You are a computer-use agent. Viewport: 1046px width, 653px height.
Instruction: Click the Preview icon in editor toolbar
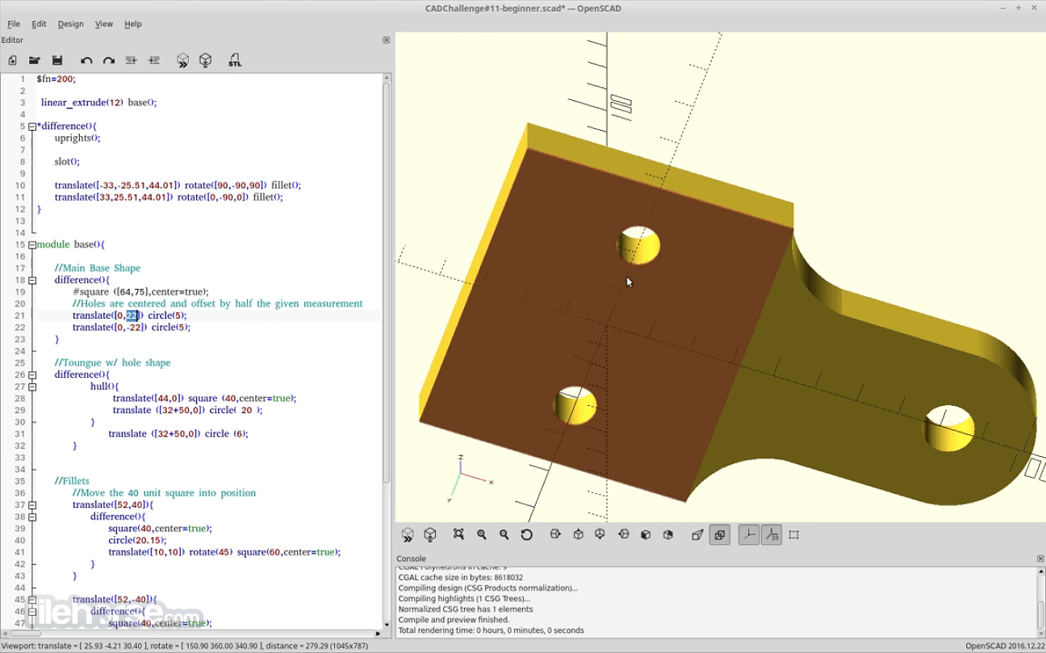(183, 61)
